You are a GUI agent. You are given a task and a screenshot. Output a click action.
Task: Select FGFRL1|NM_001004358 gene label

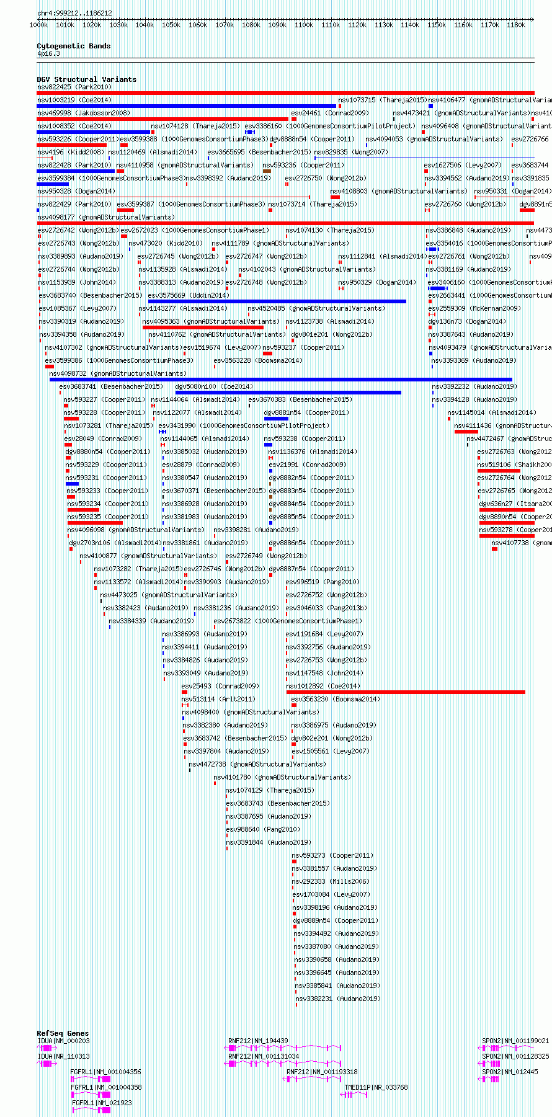[x=106, y=1088]
